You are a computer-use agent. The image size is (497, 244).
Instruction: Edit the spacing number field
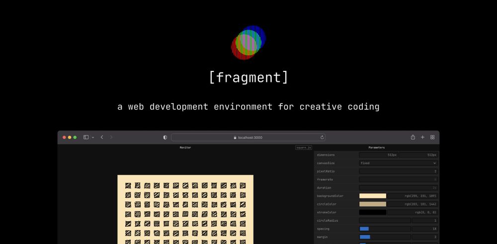point(425,229)
